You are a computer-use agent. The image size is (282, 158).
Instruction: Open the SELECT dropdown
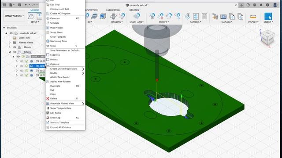coord(268,22)
